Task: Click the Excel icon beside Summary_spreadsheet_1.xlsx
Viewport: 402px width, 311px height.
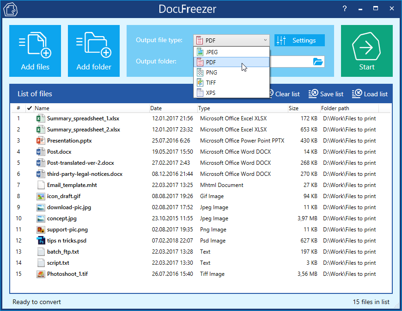Action: (x=40, y=118)
